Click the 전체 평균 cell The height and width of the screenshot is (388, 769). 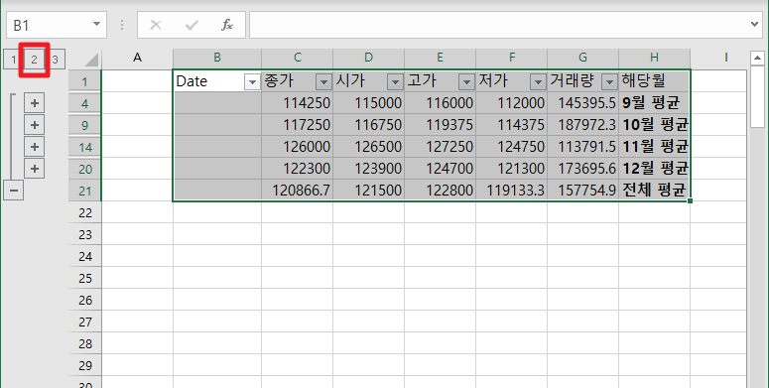click(x=654, y=191)
